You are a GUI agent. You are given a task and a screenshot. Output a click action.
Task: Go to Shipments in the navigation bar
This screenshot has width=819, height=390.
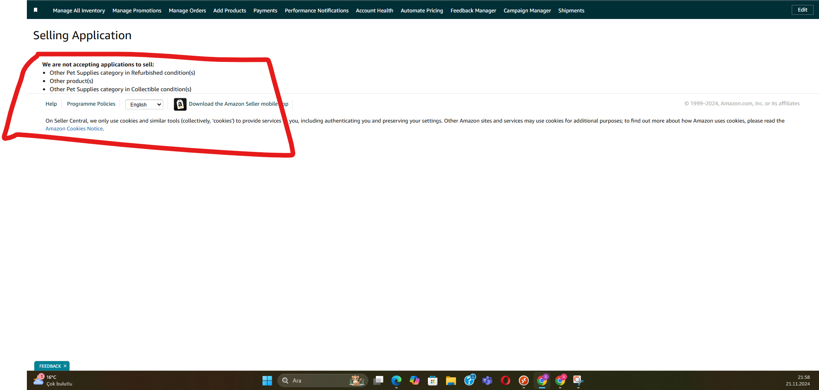pos(571,10)
